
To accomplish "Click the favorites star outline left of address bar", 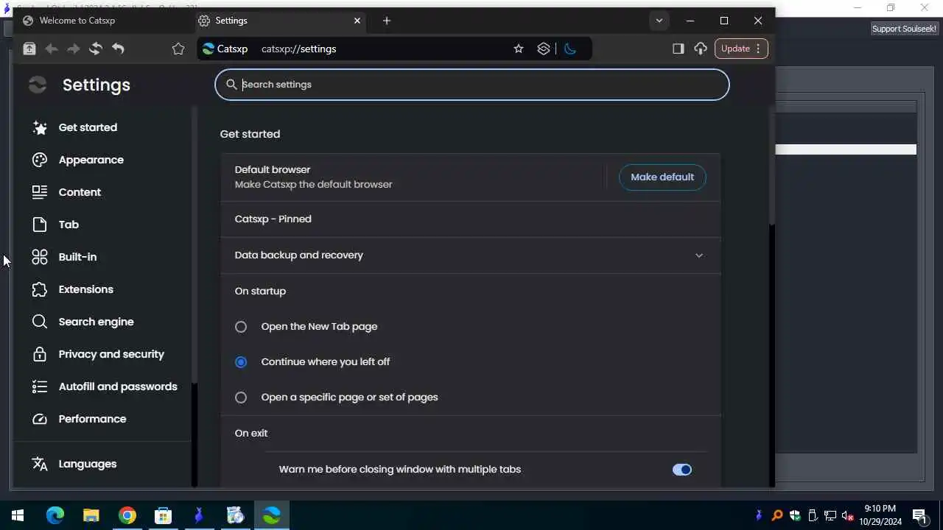I will (178, 49).
